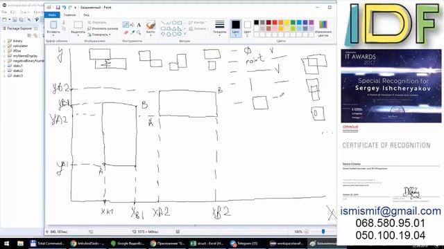Image resolution: width=444 pixels, height=249 pixels.
Task: Select the Color picker eyedropper tool
Action: click(133, 33)
